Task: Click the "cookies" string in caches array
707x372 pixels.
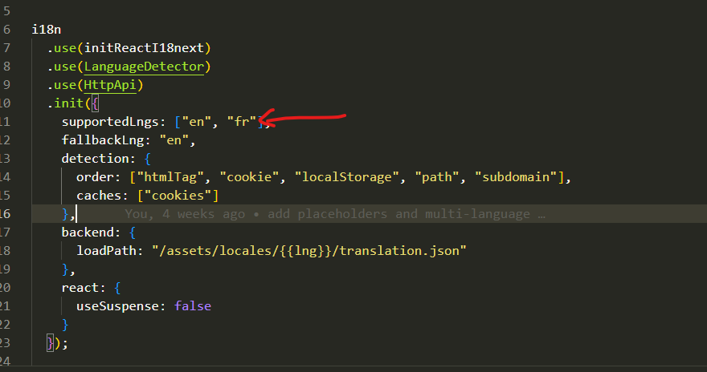Action: [177, 196]
